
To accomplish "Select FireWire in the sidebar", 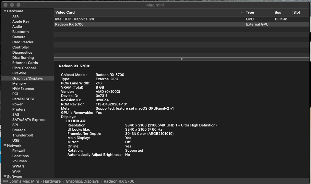I will [x=19, y=73].
